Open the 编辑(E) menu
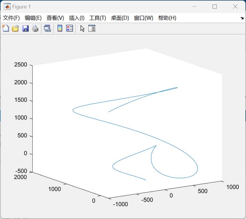246x219 pixels. tap(33, 18)
